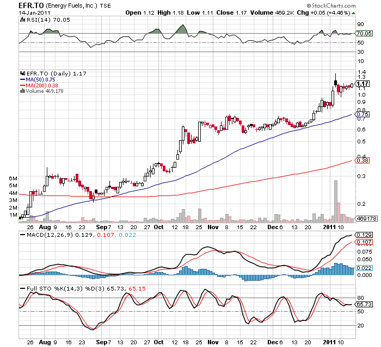Click the 0.38 MA(200) value tag
The width and height of the screenshot is (381, 347).
(362, 160)
